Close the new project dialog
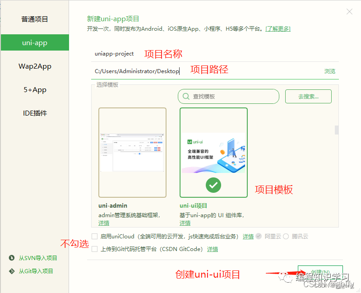The height and width of the screenshot is (293, 361). (349, 11)
